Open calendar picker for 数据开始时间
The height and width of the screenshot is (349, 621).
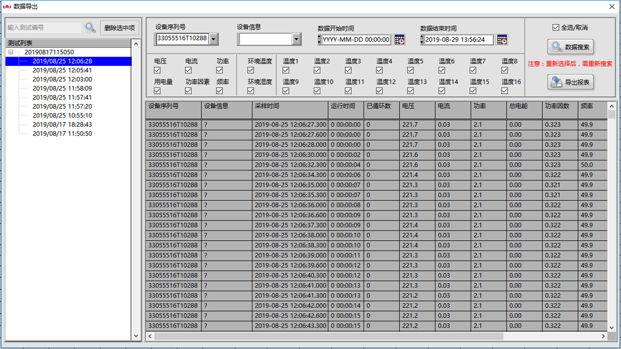[x=399, y=40]
